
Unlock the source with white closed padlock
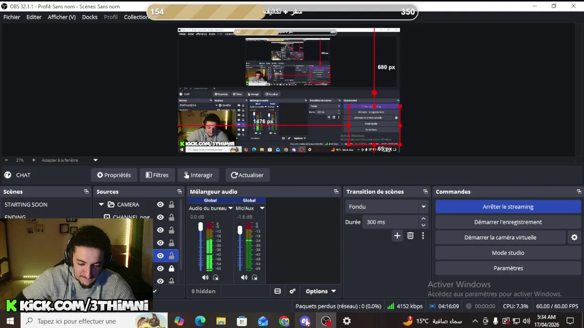172,268
